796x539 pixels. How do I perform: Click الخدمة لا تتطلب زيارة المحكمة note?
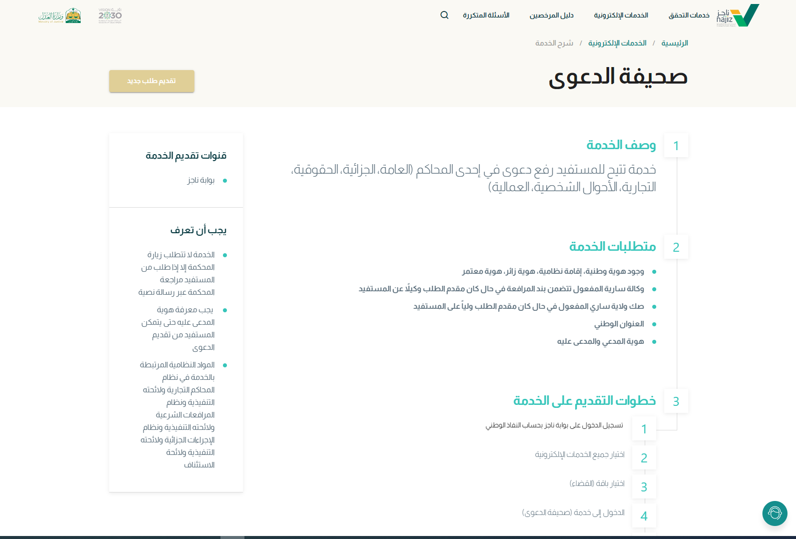click(176, 273)
